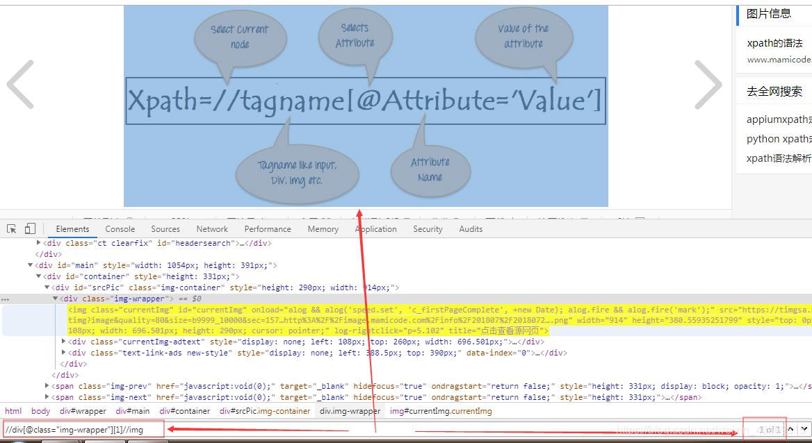Expand the img-prev span node
Screen dimensions: 812x443
point(47,386)
